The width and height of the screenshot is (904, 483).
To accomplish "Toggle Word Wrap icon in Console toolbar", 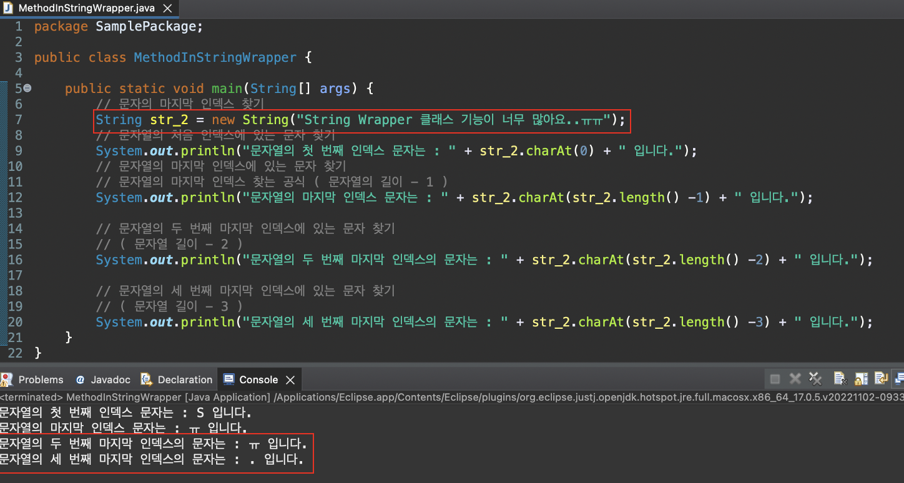I will (x=881, y=379).
